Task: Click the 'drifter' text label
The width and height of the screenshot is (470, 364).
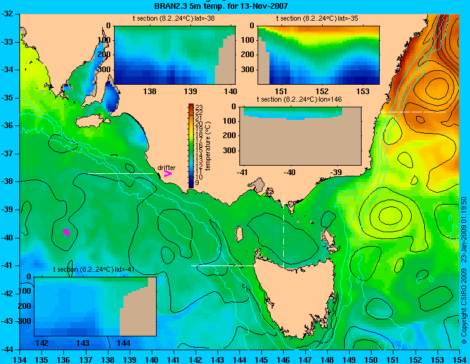Action: click(x=166, y=168)
